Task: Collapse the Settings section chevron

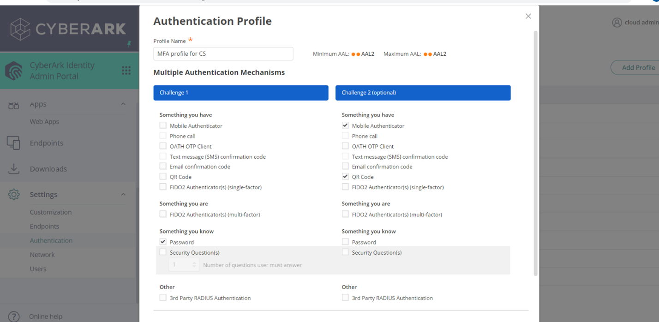Action: (x=123, y=195)
